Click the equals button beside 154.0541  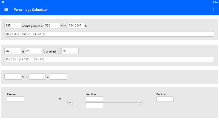(65, 25)
